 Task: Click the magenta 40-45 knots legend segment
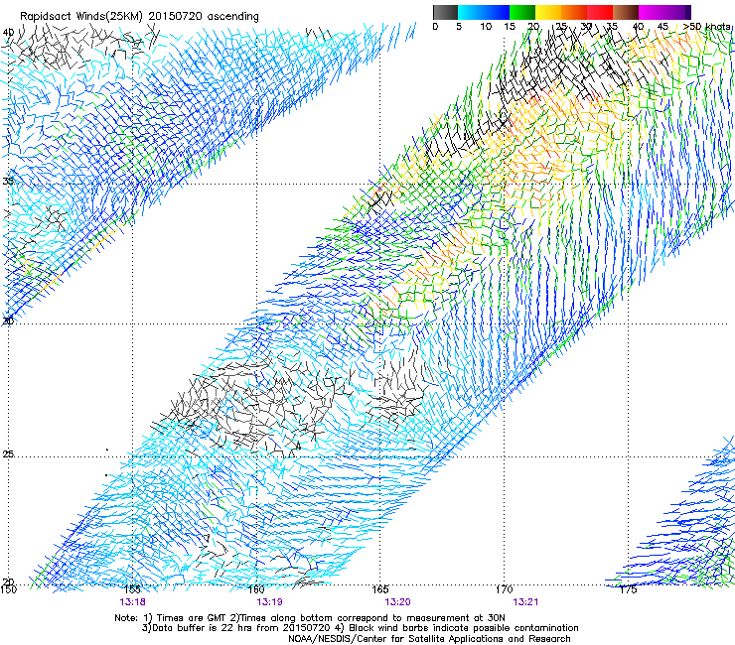(652, 12)
